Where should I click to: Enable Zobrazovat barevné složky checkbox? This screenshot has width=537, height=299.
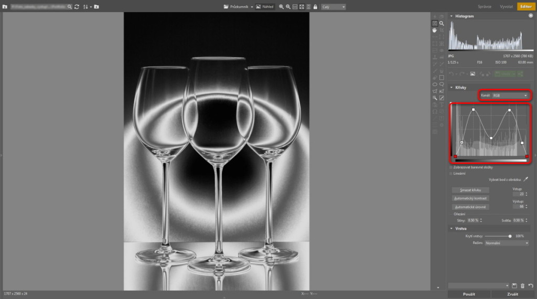tap(451, 167)
